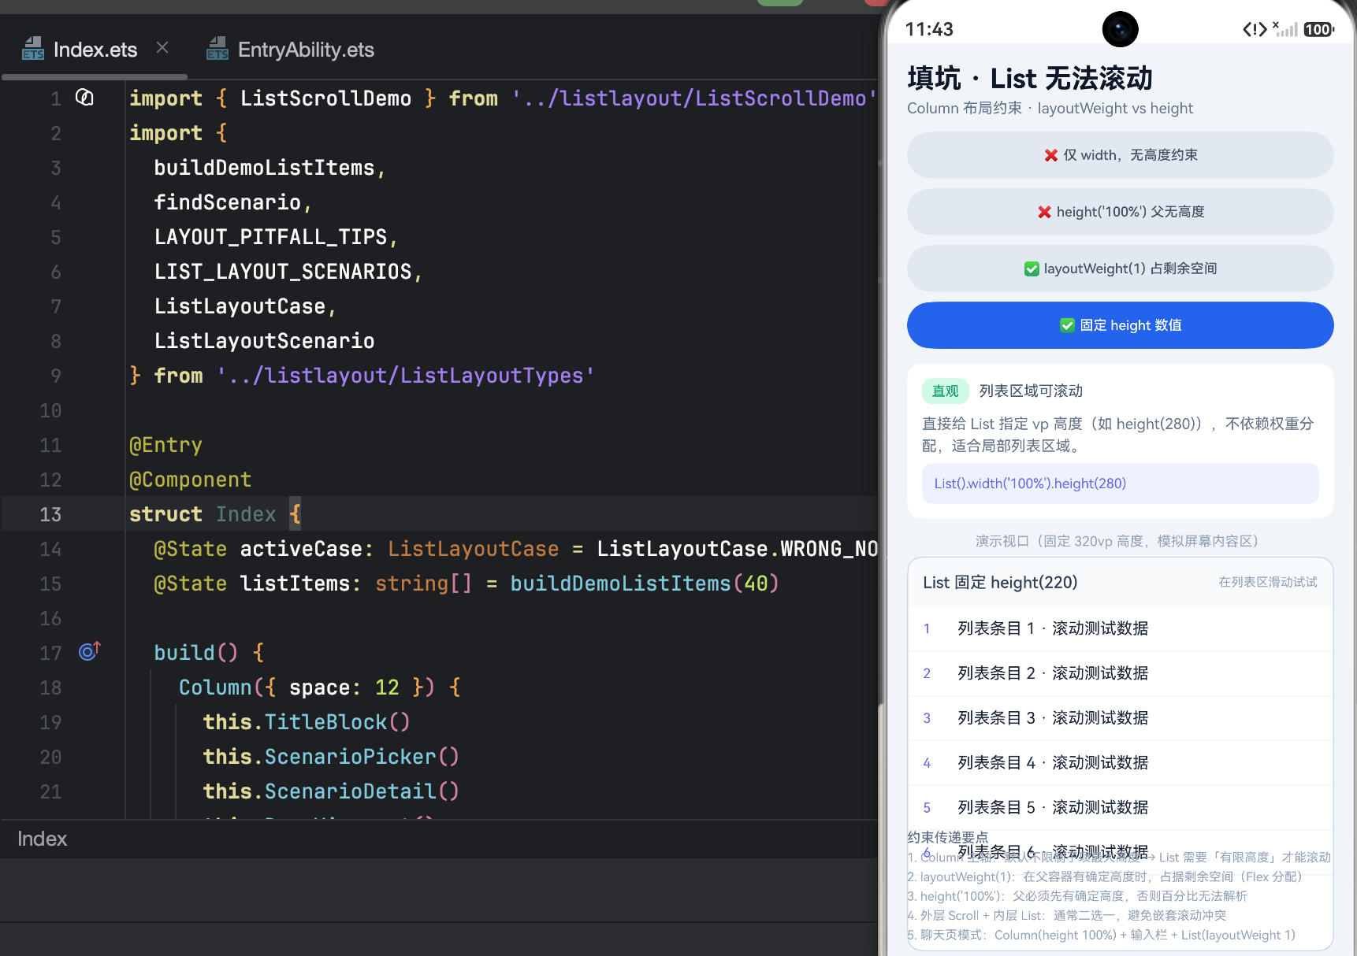The image size is (1357, 956).
Task: Click the code snippet List().width('100%').height(280)
Action: 1120,484
